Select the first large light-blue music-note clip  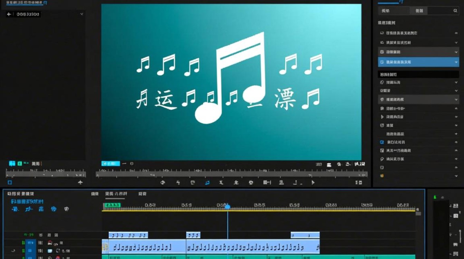[147, 247]
